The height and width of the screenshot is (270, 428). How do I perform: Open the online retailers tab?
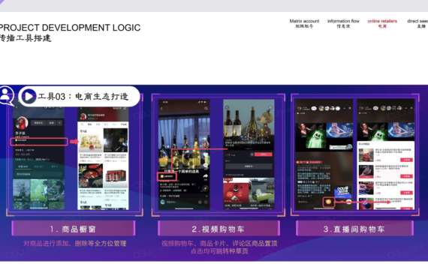coord(382,23)
